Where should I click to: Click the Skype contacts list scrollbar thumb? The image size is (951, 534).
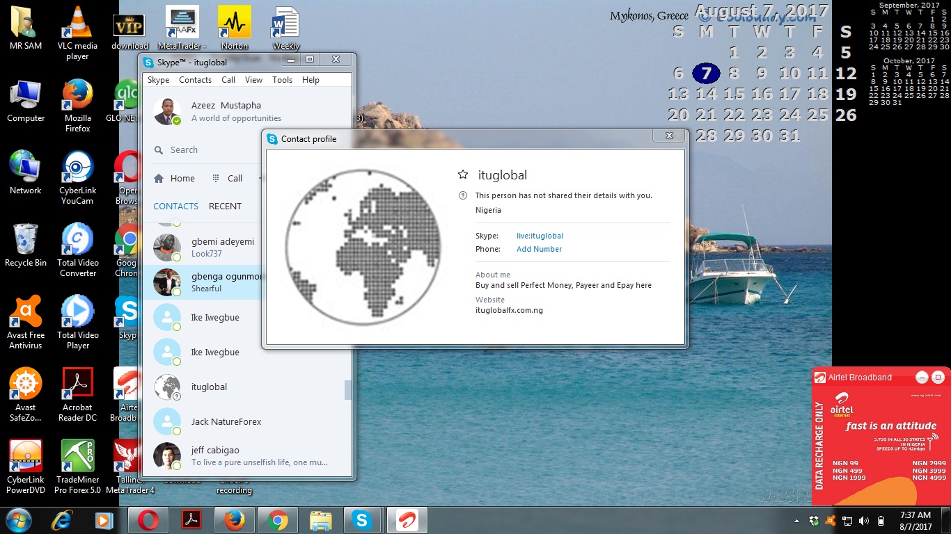pos(348,390)
